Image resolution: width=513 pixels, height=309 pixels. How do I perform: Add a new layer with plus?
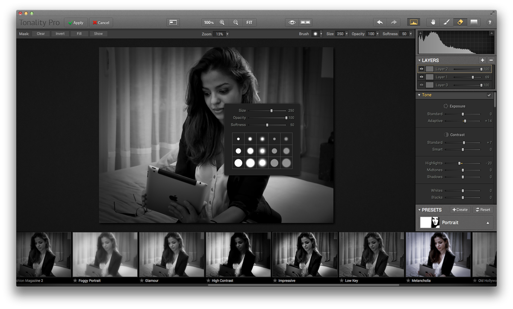coord(483,61)
